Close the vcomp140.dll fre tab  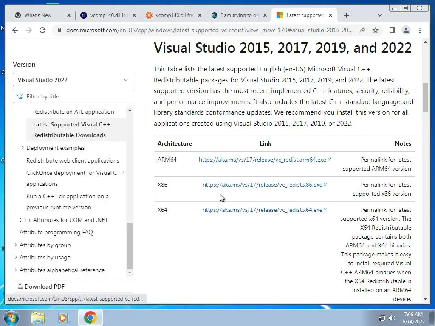click(x=200, y=15)
